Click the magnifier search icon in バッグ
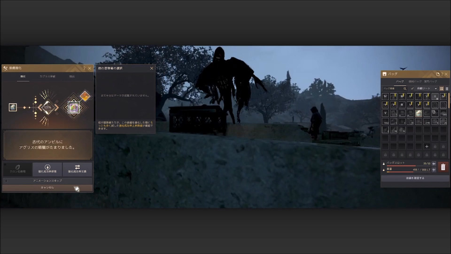Image resolution: width=451 pixels, height=254 pixels. (405, 89)
